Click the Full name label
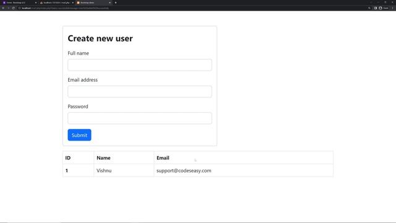The image size is (396, 223). 79,53
